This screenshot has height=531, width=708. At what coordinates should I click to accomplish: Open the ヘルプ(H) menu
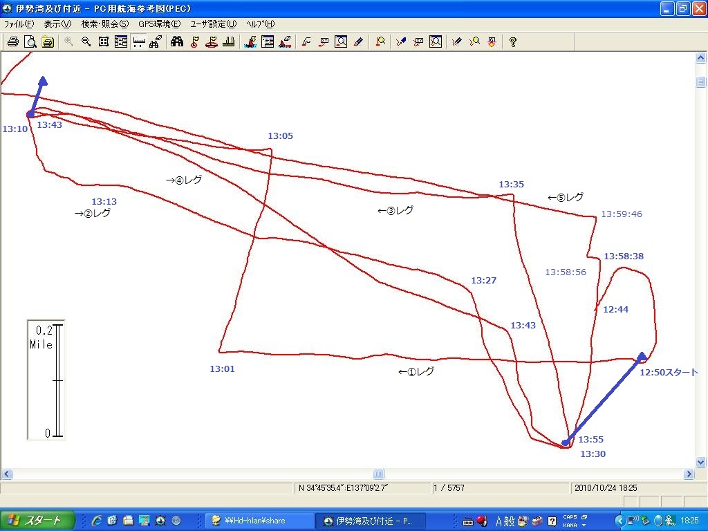pyautogui.click(x=261, y=24)
